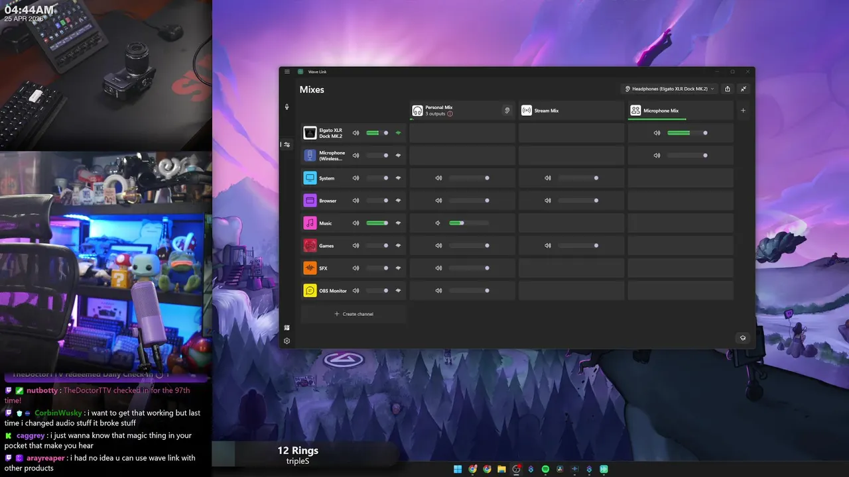849x477 pixels.
Task: Click the SFX channel name text
Action: pyautogui.click(x=323, y=268)
